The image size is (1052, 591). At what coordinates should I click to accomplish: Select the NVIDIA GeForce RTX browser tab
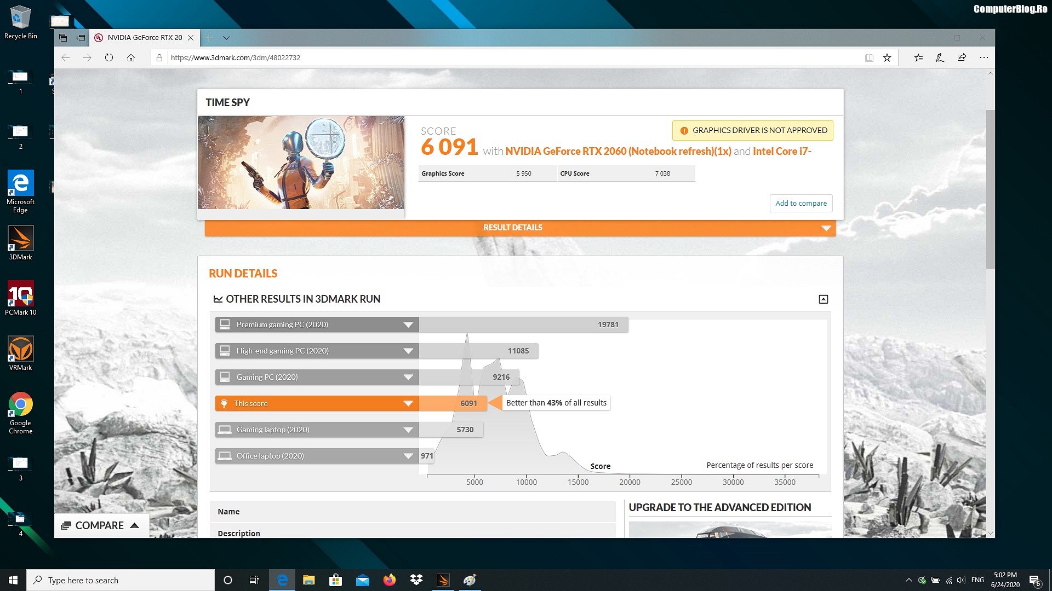[145, 38]
